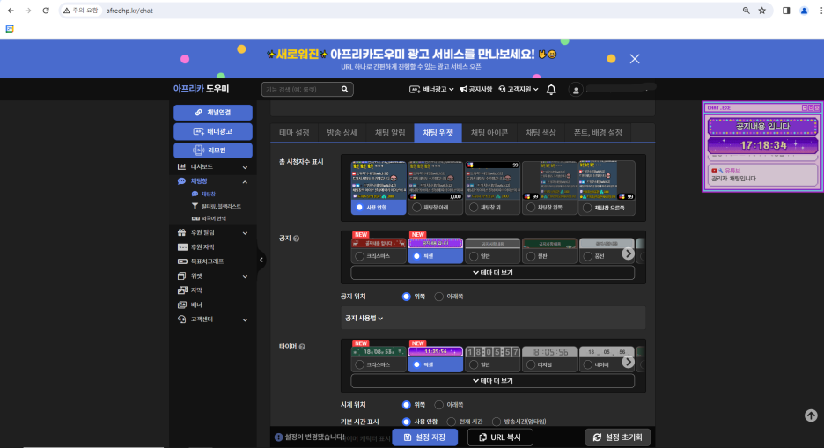Screen dimensions: 824x448
Task: Expand the 고객센터 sidebar chevron
Action: coord(245,319)
